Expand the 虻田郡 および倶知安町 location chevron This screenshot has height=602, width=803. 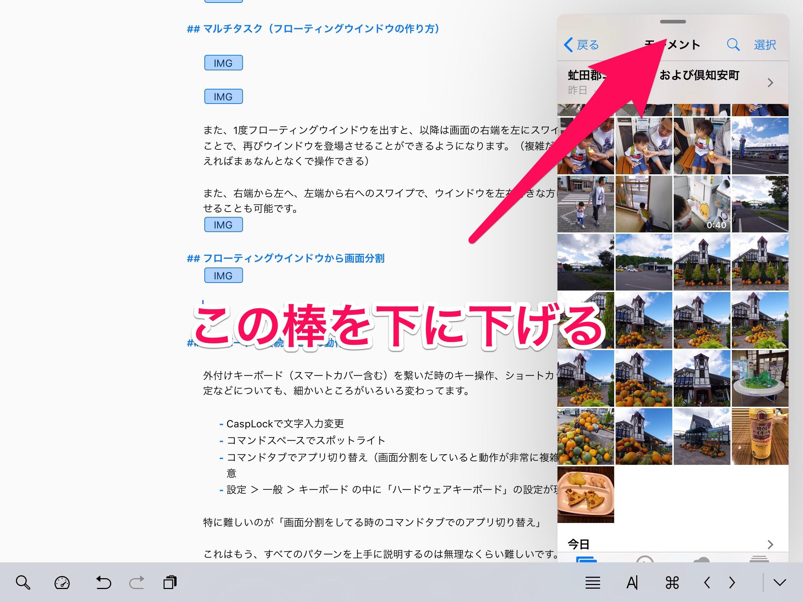coord(771,83)
